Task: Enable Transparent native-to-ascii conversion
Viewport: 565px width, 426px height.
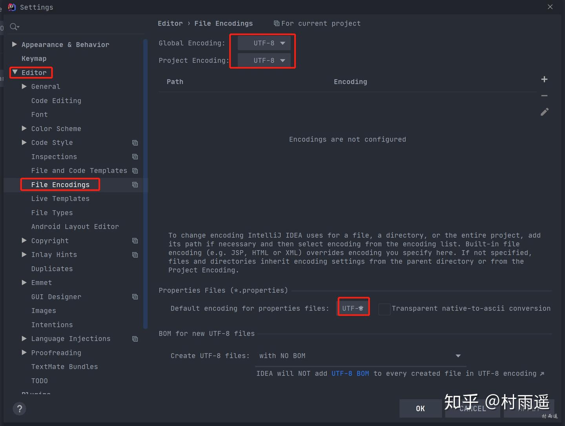Action: click(x=384, y=309)
